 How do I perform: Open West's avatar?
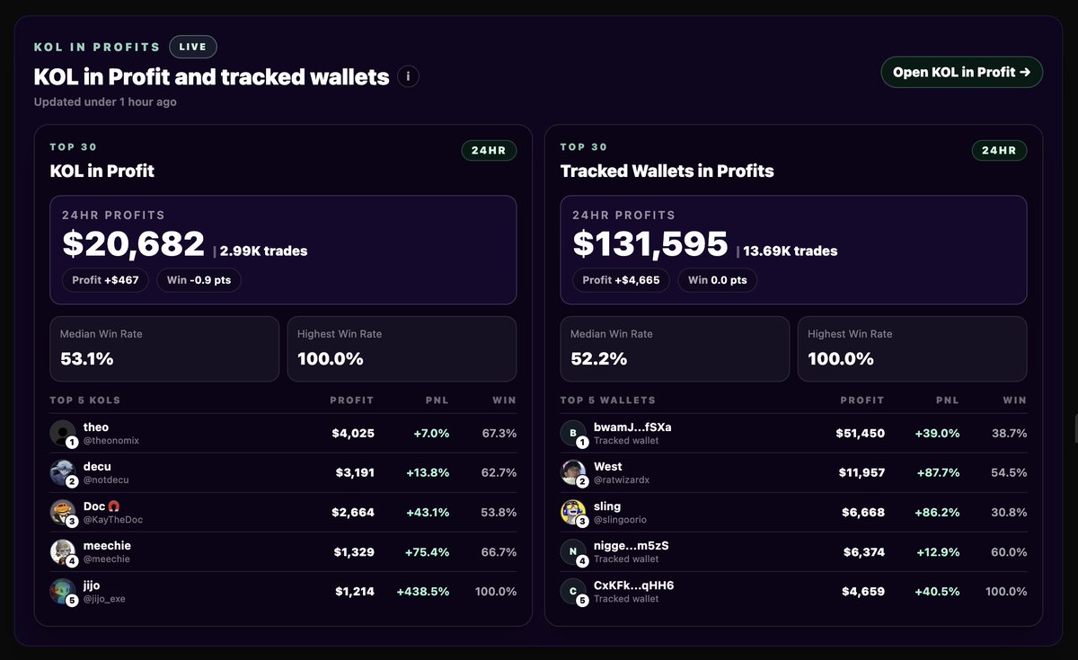click(x=573, y=472)
